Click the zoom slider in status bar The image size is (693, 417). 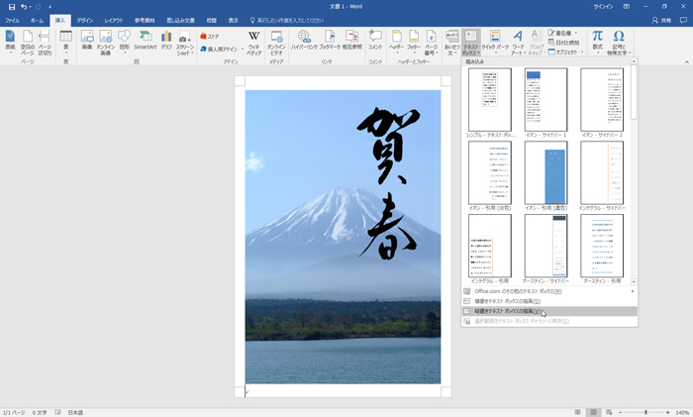pyautogui.click(x=645, y=412)
